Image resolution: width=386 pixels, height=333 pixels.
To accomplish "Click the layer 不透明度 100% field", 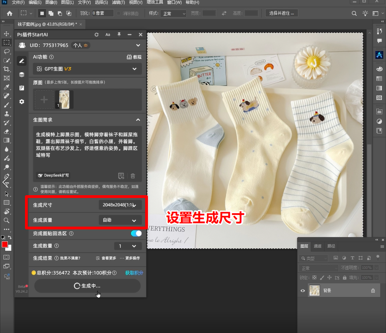I will tap(367, 268).
